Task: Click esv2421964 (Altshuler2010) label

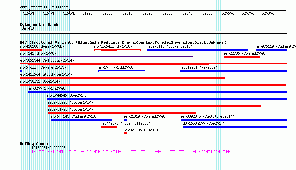Action: pos(46,74)
